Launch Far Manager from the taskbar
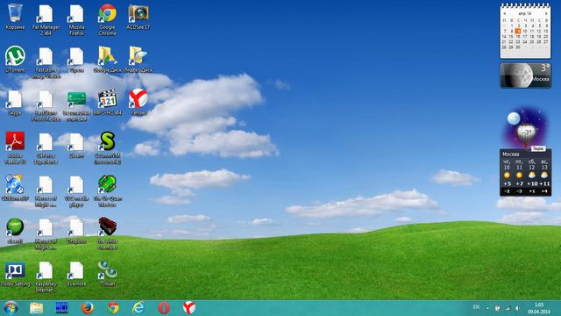561x316 pixels. [x=61, y=308]
